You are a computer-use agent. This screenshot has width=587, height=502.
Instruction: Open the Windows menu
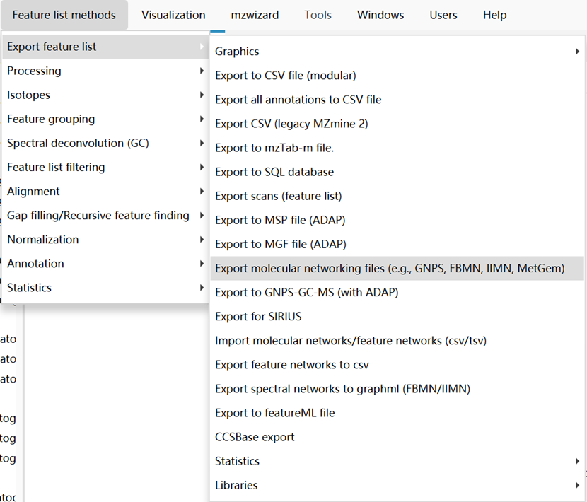(380, 15)
